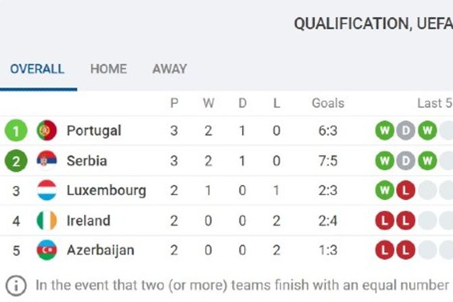Viewport: 453px width, 302px height.
Task: Open the Portugal team link
Action: pyautogui.click(x=94, y=130)
